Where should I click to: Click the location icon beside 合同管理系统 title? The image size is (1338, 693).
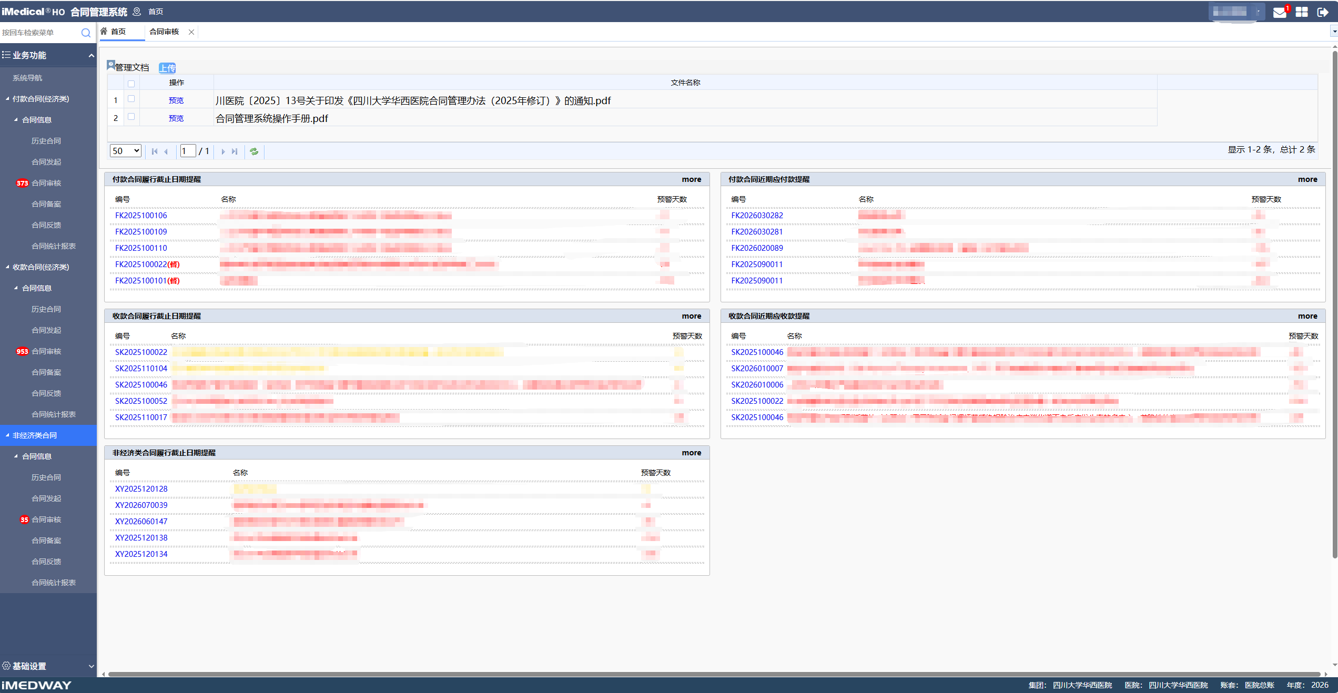coord(137,12)
